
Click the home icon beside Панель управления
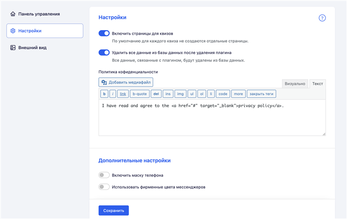click(x=13, y=14)
